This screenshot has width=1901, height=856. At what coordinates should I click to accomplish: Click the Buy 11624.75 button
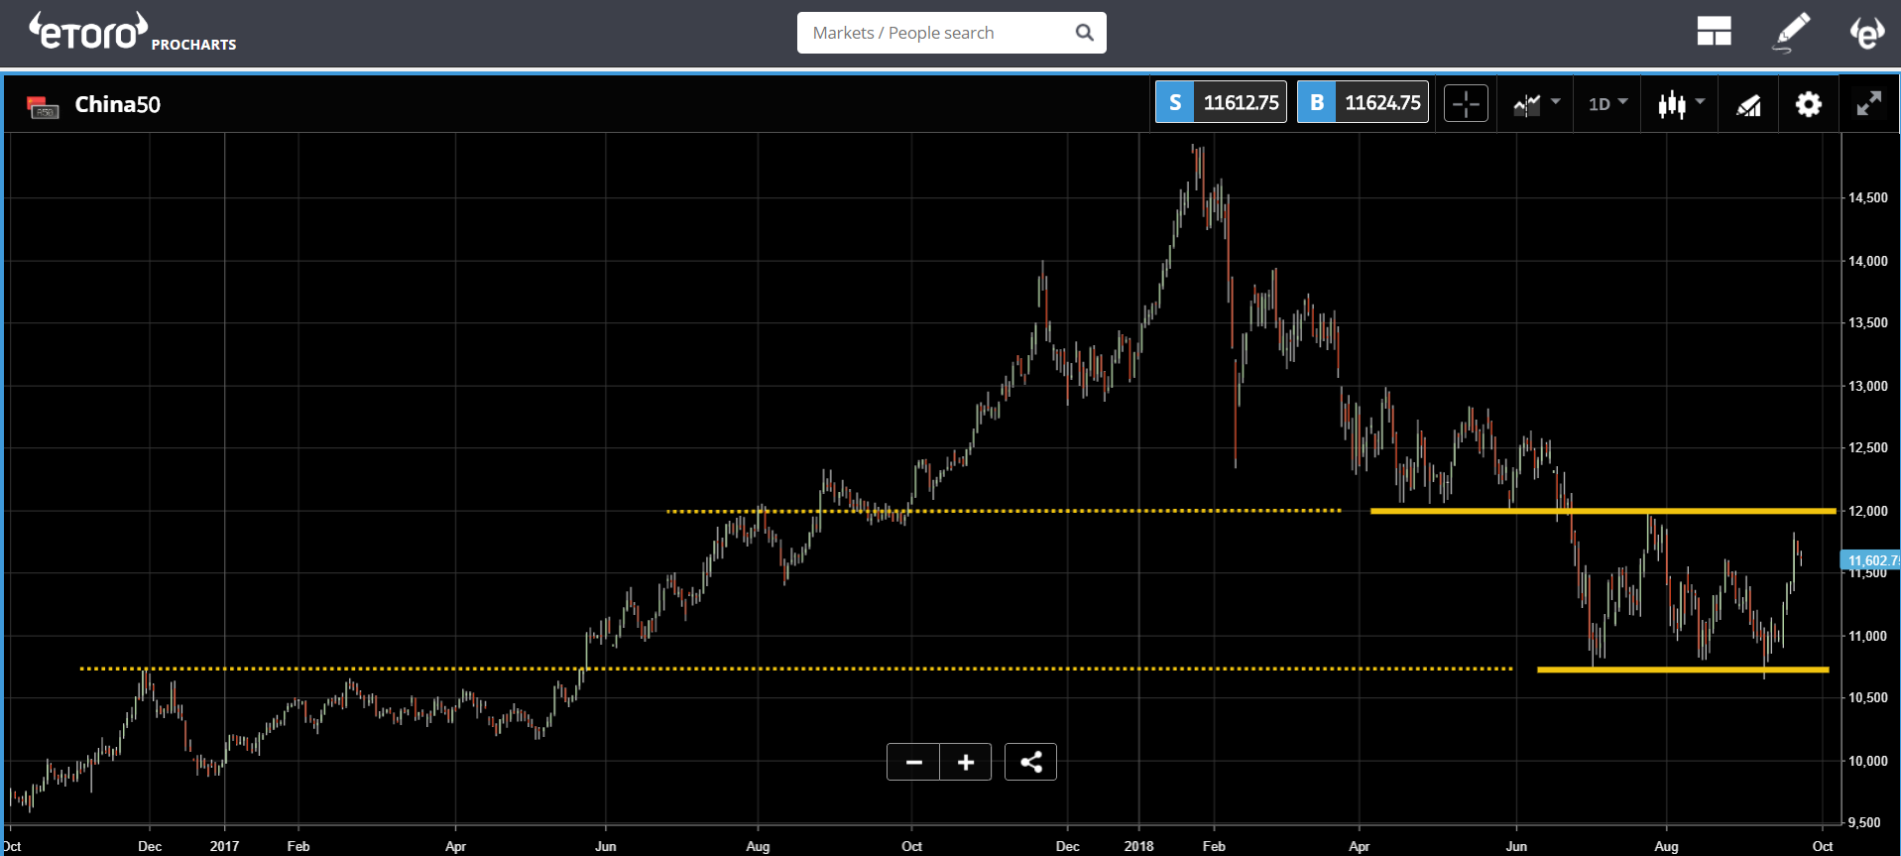point(1363,102)
